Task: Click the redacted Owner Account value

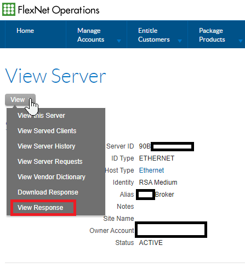Action: click(x=171, y=230)
